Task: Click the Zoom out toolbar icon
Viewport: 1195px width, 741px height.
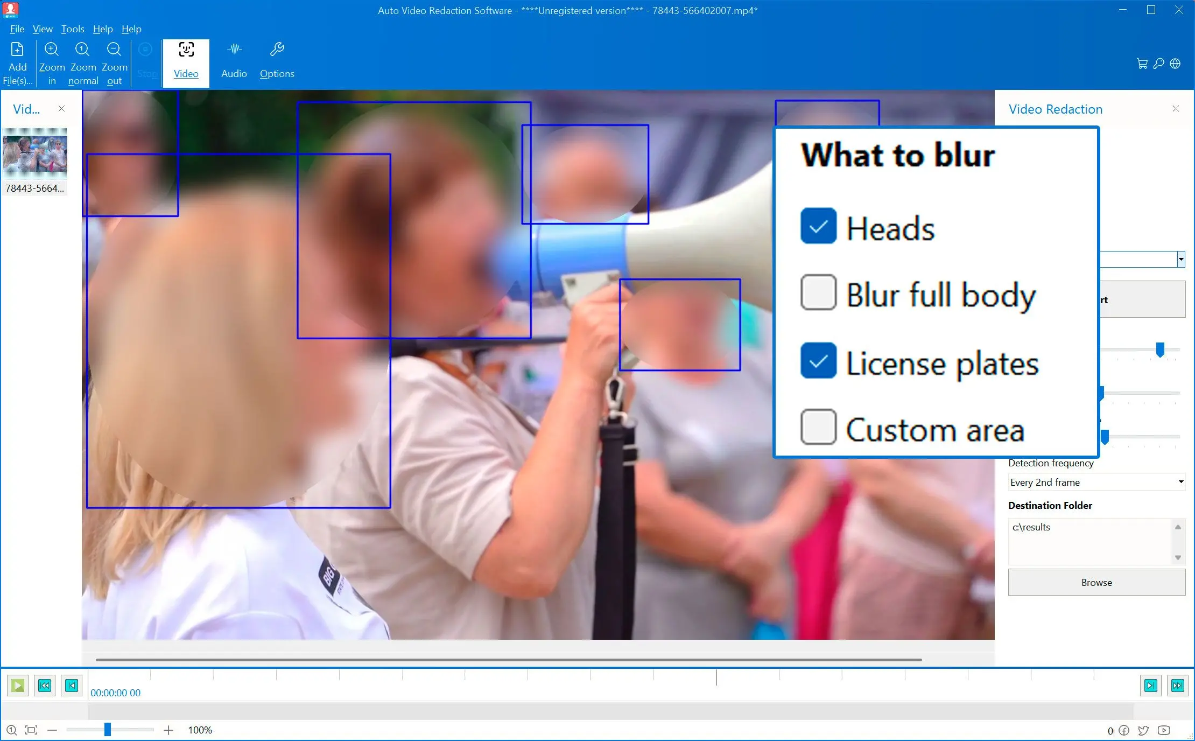Action: 114,50
